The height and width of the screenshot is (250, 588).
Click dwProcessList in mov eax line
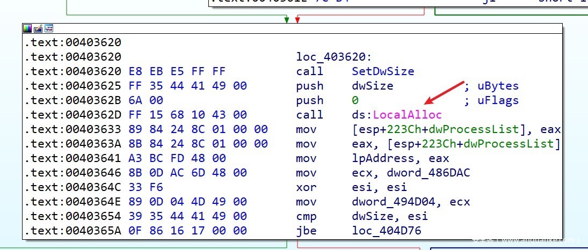(x=509, y=144)
